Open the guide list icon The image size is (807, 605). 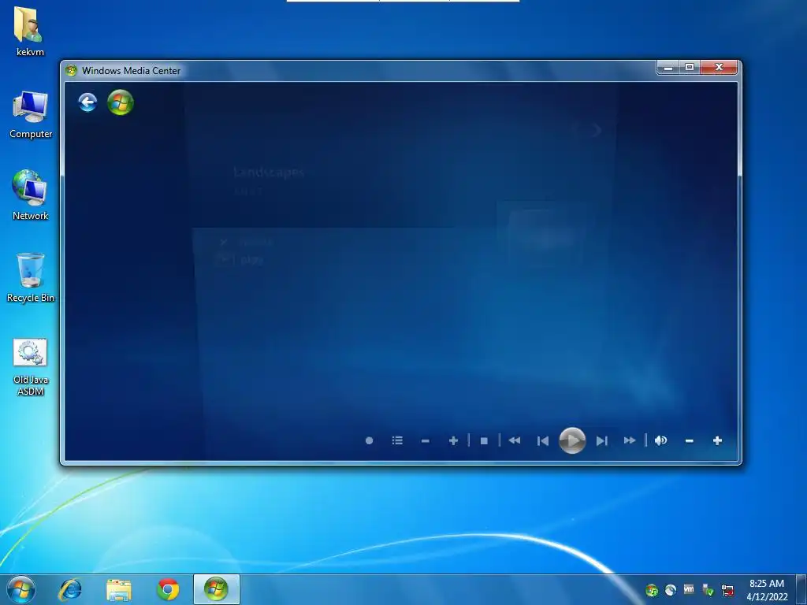point(397,441)
